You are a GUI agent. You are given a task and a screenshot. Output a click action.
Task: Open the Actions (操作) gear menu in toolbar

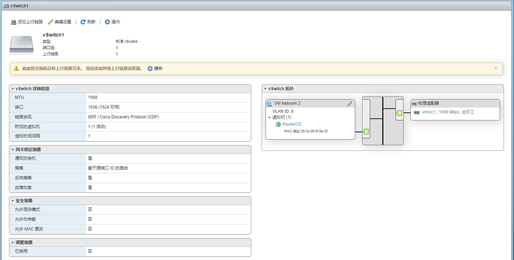tap(112, 22)
